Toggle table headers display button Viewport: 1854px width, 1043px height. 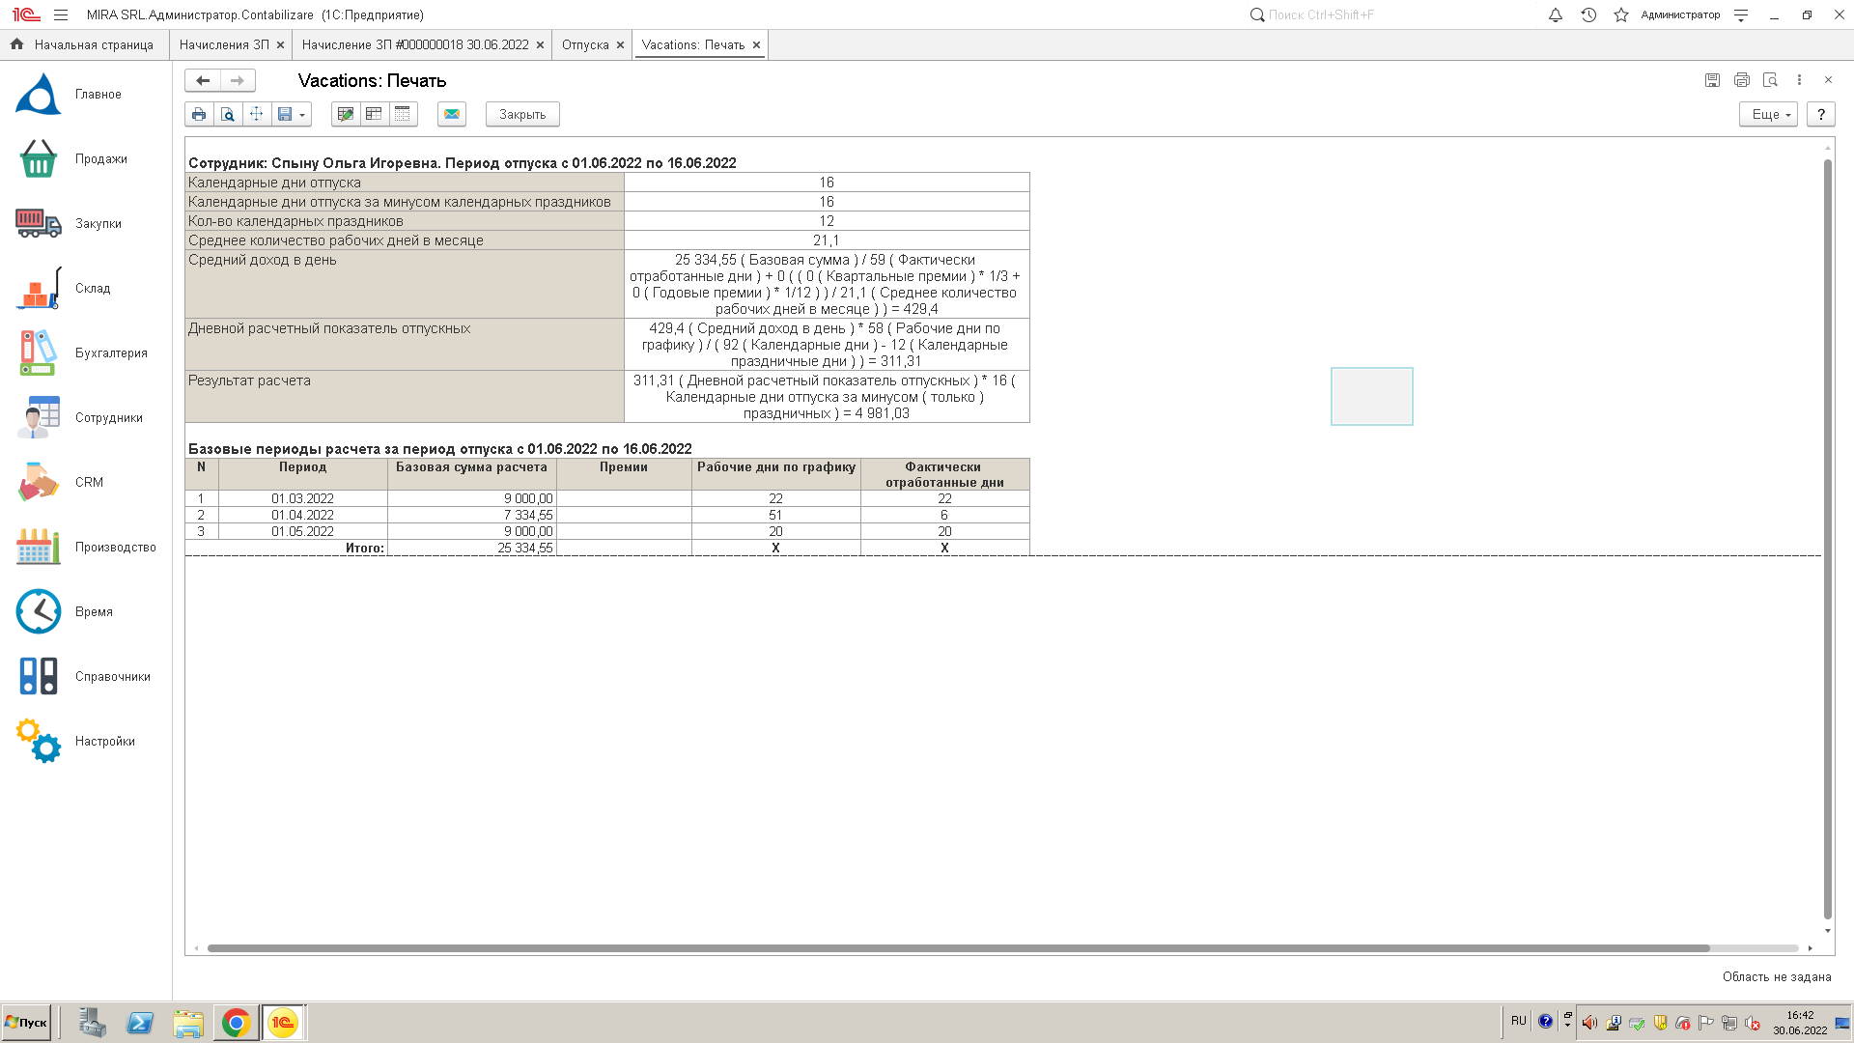374,114
